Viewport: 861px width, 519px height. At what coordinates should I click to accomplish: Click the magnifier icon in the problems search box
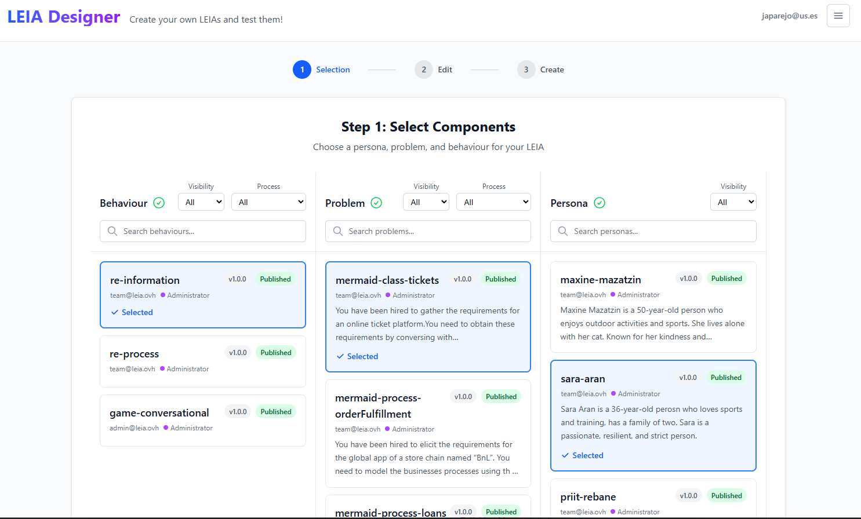coord(337,231)
